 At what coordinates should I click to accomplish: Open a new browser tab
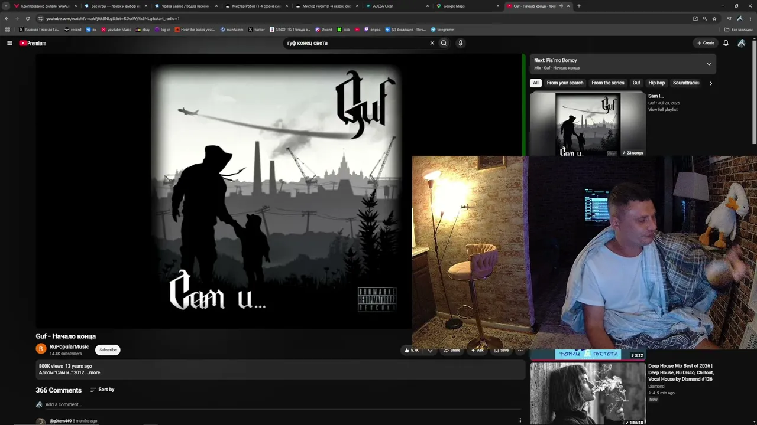[x=578, y=6]
